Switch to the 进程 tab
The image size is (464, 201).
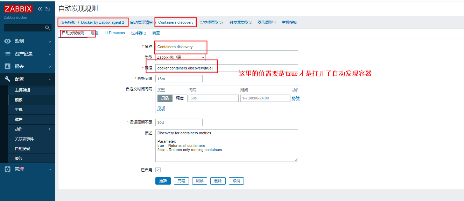pos(94,33)
